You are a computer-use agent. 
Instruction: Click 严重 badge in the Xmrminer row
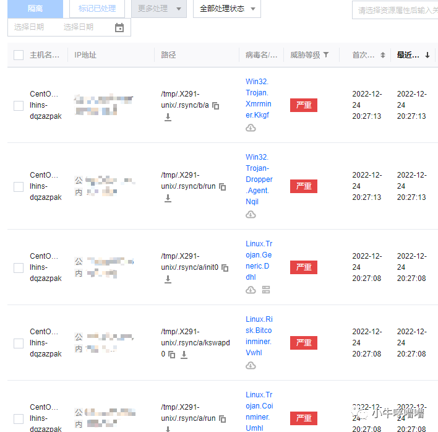304,105
